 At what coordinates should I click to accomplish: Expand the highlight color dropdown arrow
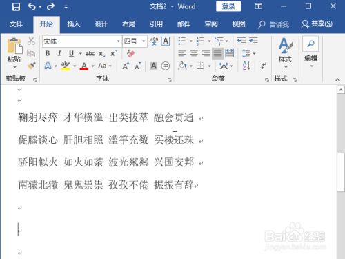(75, 66)
